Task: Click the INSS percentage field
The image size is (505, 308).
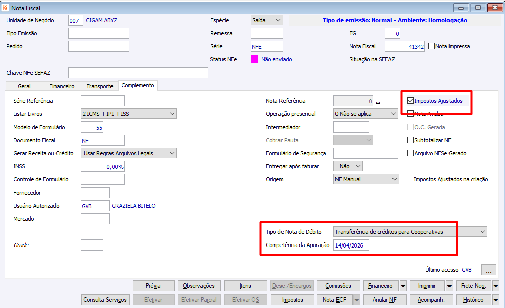Action: tap(102, 166)
